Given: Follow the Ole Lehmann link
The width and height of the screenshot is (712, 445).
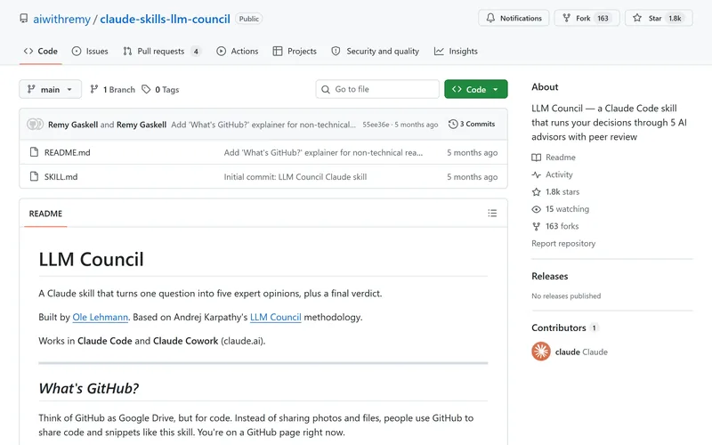Looking at the screenshot, I should 101,317.
